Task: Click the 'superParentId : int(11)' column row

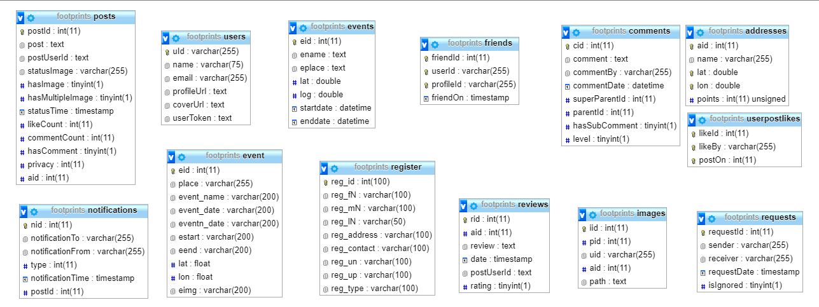Action: [x=620, y=99]
